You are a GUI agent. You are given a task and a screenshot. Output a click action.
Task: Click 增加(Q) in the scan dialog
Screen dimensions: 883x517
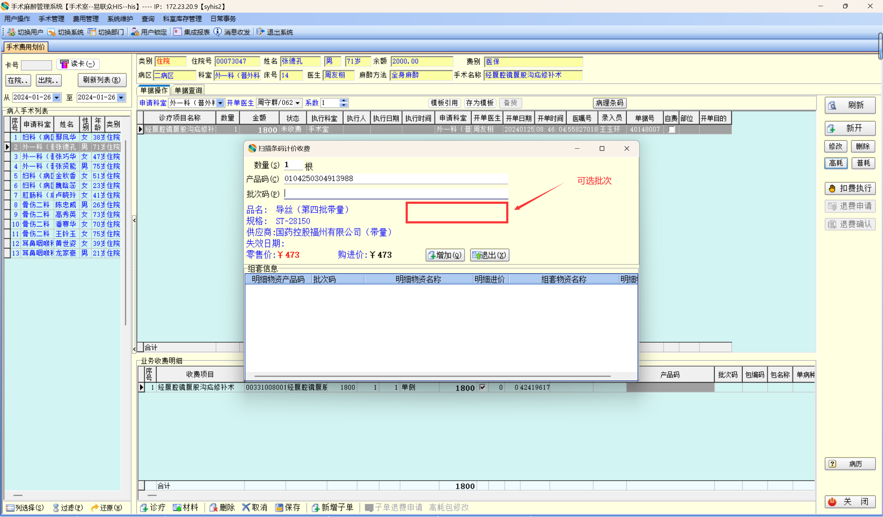(445, 255)
